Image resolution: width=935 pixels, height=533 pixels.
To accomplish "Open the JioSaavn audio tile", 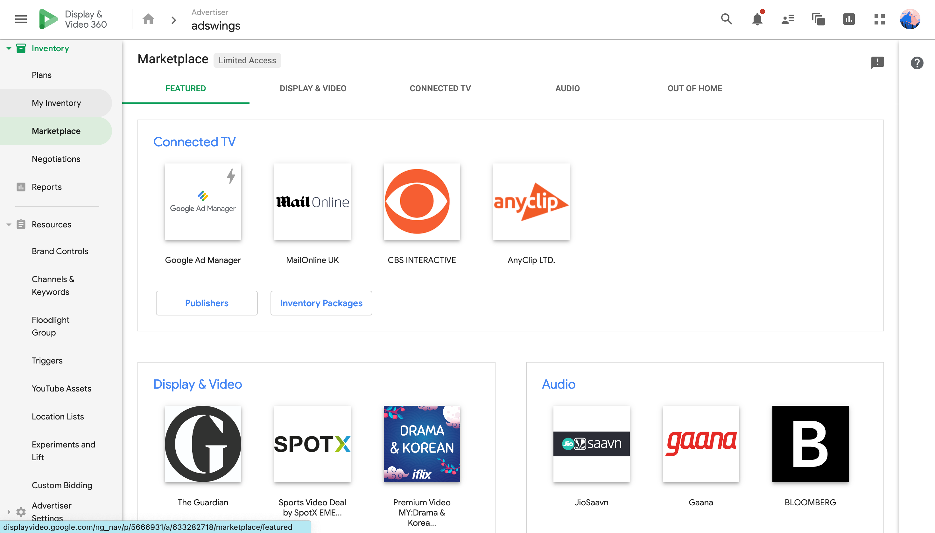I will pos(592,444).
